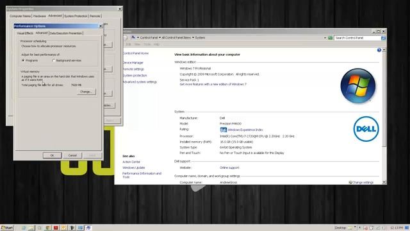Click the scroll-up arrow in System window
410x231 pixels.
click(x=384, y=50)
